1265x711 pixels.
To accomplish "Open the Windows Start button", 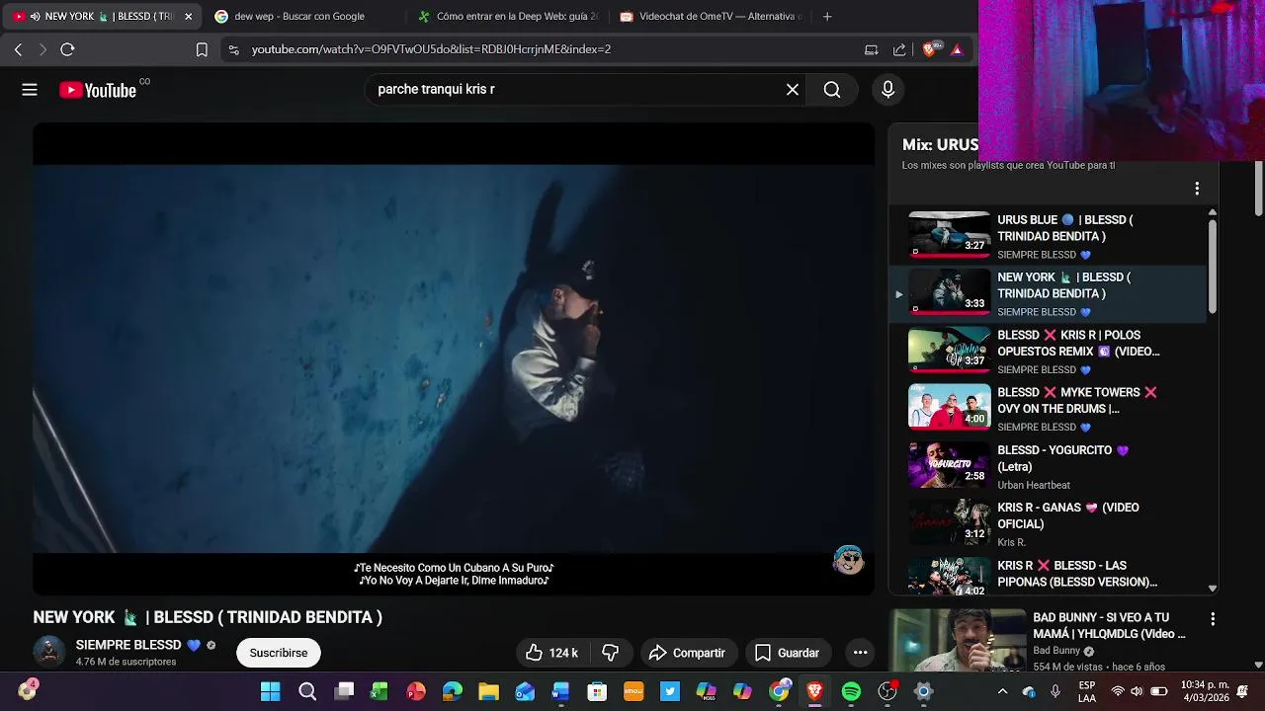I will click(x=270, y=691).
